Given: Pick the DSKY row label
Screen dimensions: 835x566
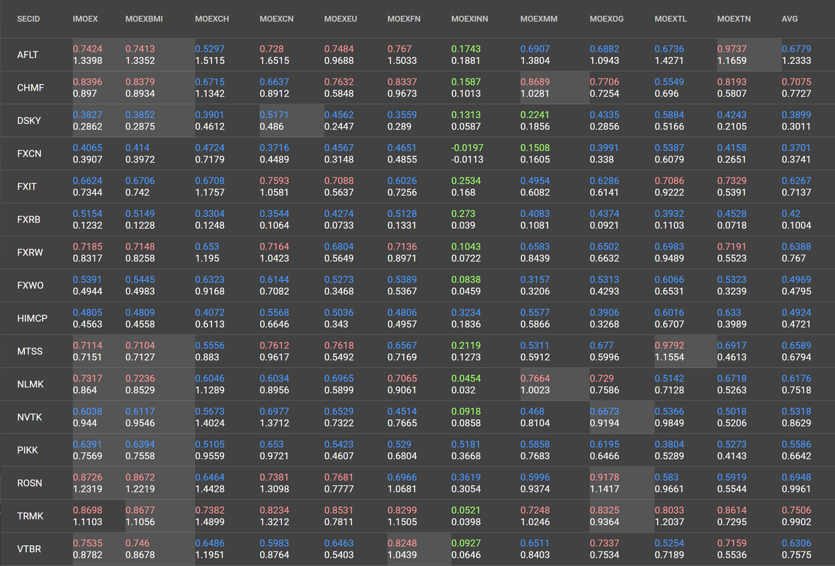Looking at the screenshot, I should pos(29,120).
